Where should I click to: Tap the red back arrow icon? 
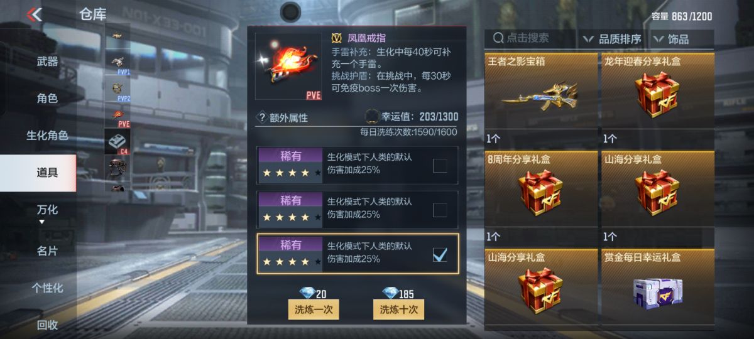(34, 14)
